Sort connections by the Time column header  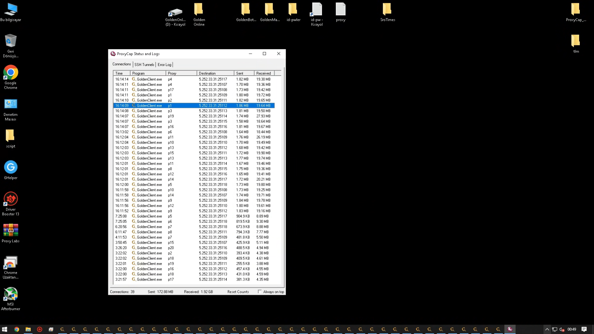[x=122, y=73]
